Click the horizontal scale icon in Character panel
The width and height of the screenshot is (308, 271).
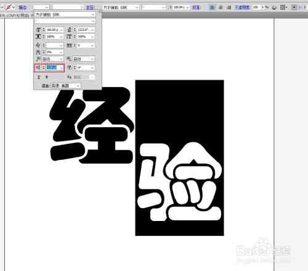pyautogui.click(x=70, y=36)
